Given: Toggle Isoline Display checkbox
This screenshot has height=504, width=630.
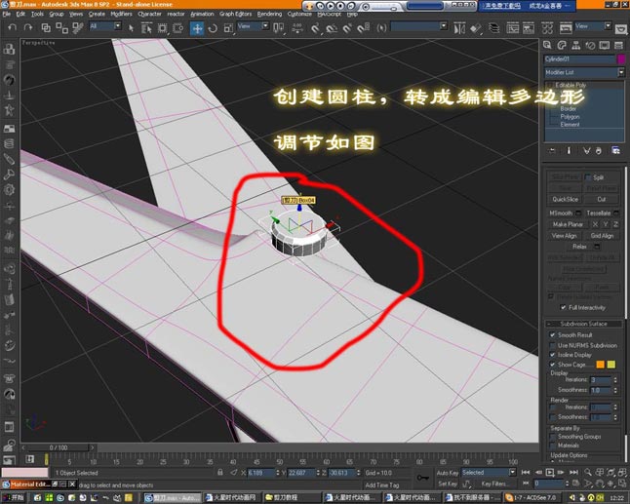Looking at the screenshot, I should pyautogui.click(x=552, y=355).
